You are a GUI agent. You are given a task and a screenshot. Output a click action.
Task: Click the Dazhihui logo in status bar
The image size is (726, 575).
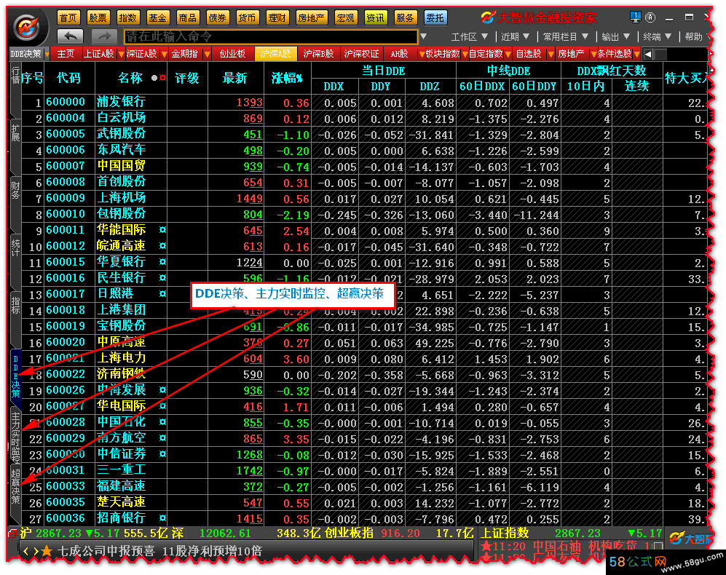pyautogui.click(x=690, y=539)
